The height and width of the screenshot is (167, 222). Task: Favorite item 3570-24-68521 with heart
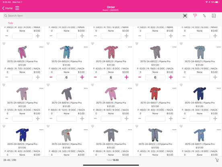point(181,44)
